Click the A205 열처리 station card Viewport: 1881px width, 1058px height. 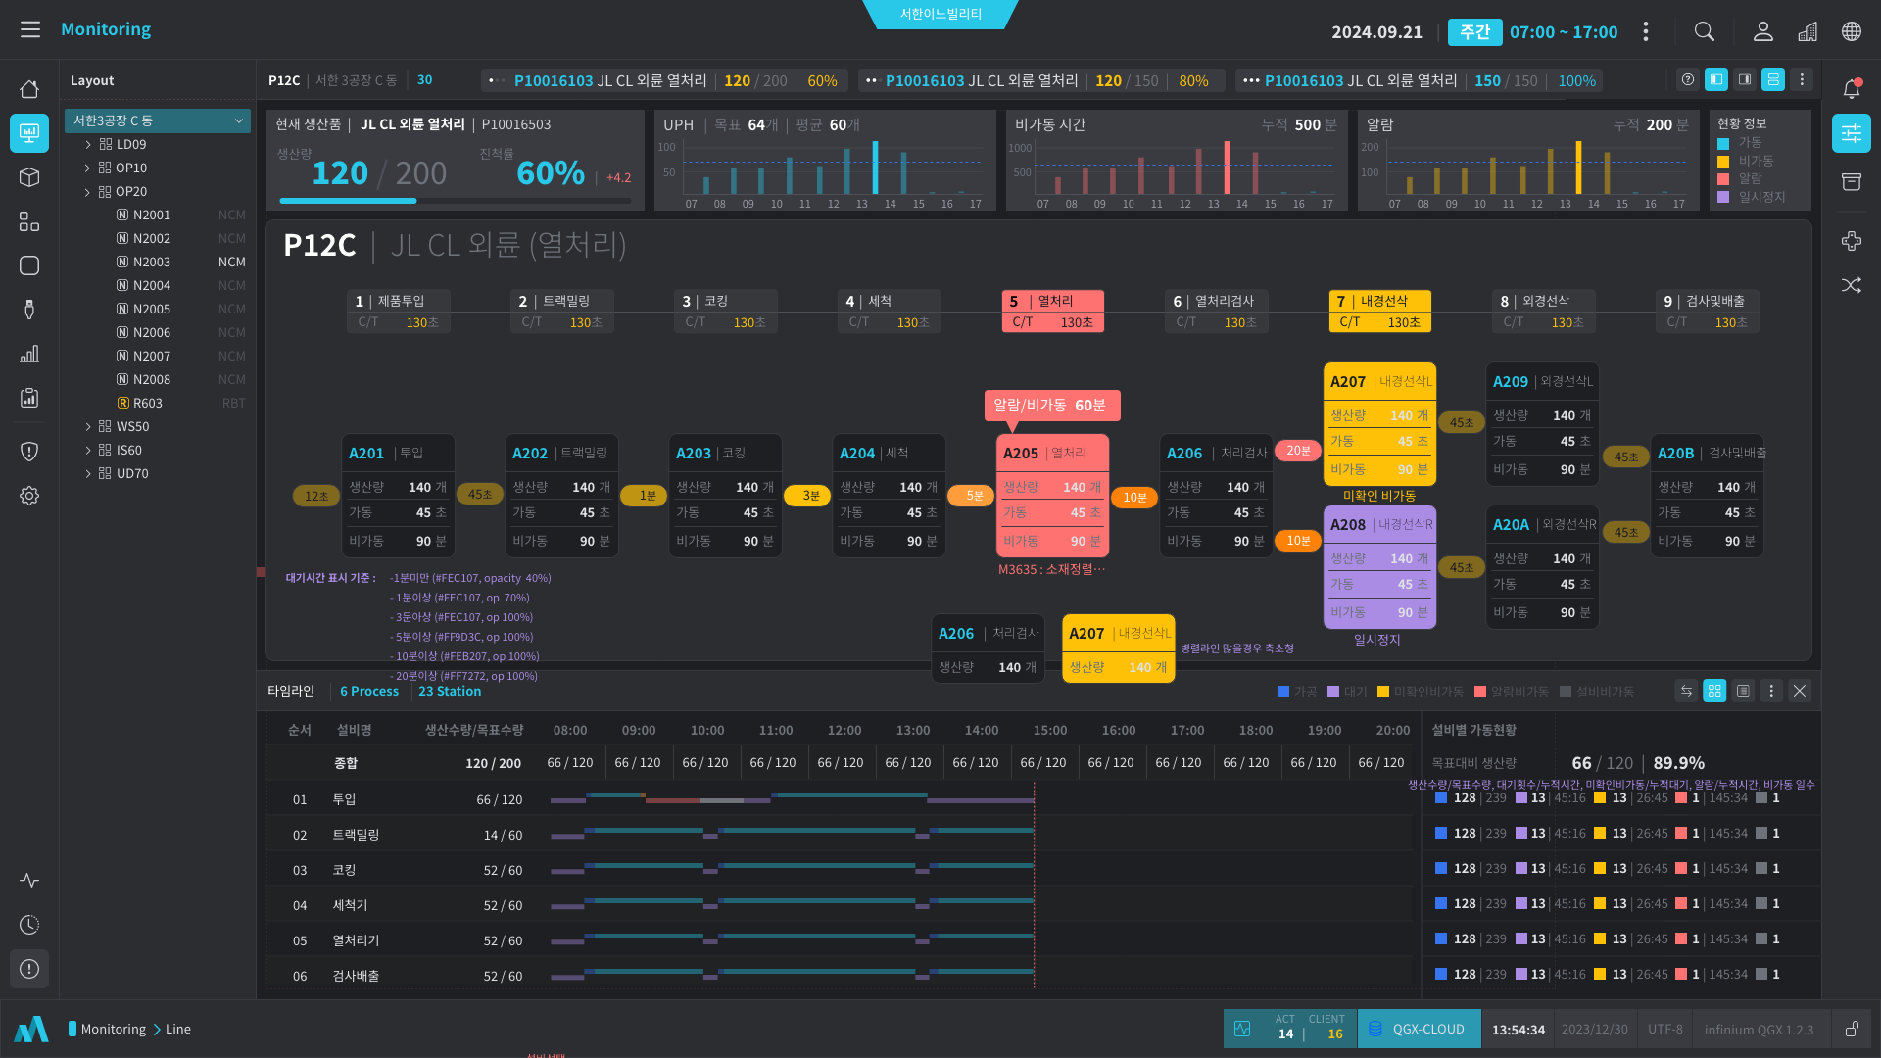pyautogui.click(x=1052, y=496)
